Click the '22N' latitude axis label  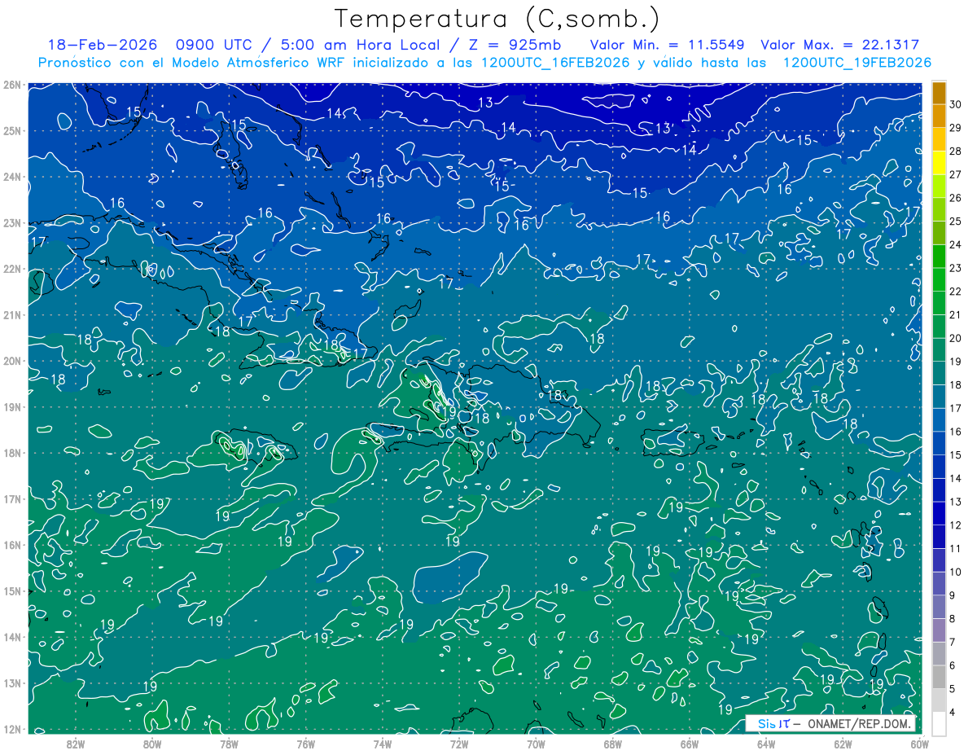click(x=11, y=269)
